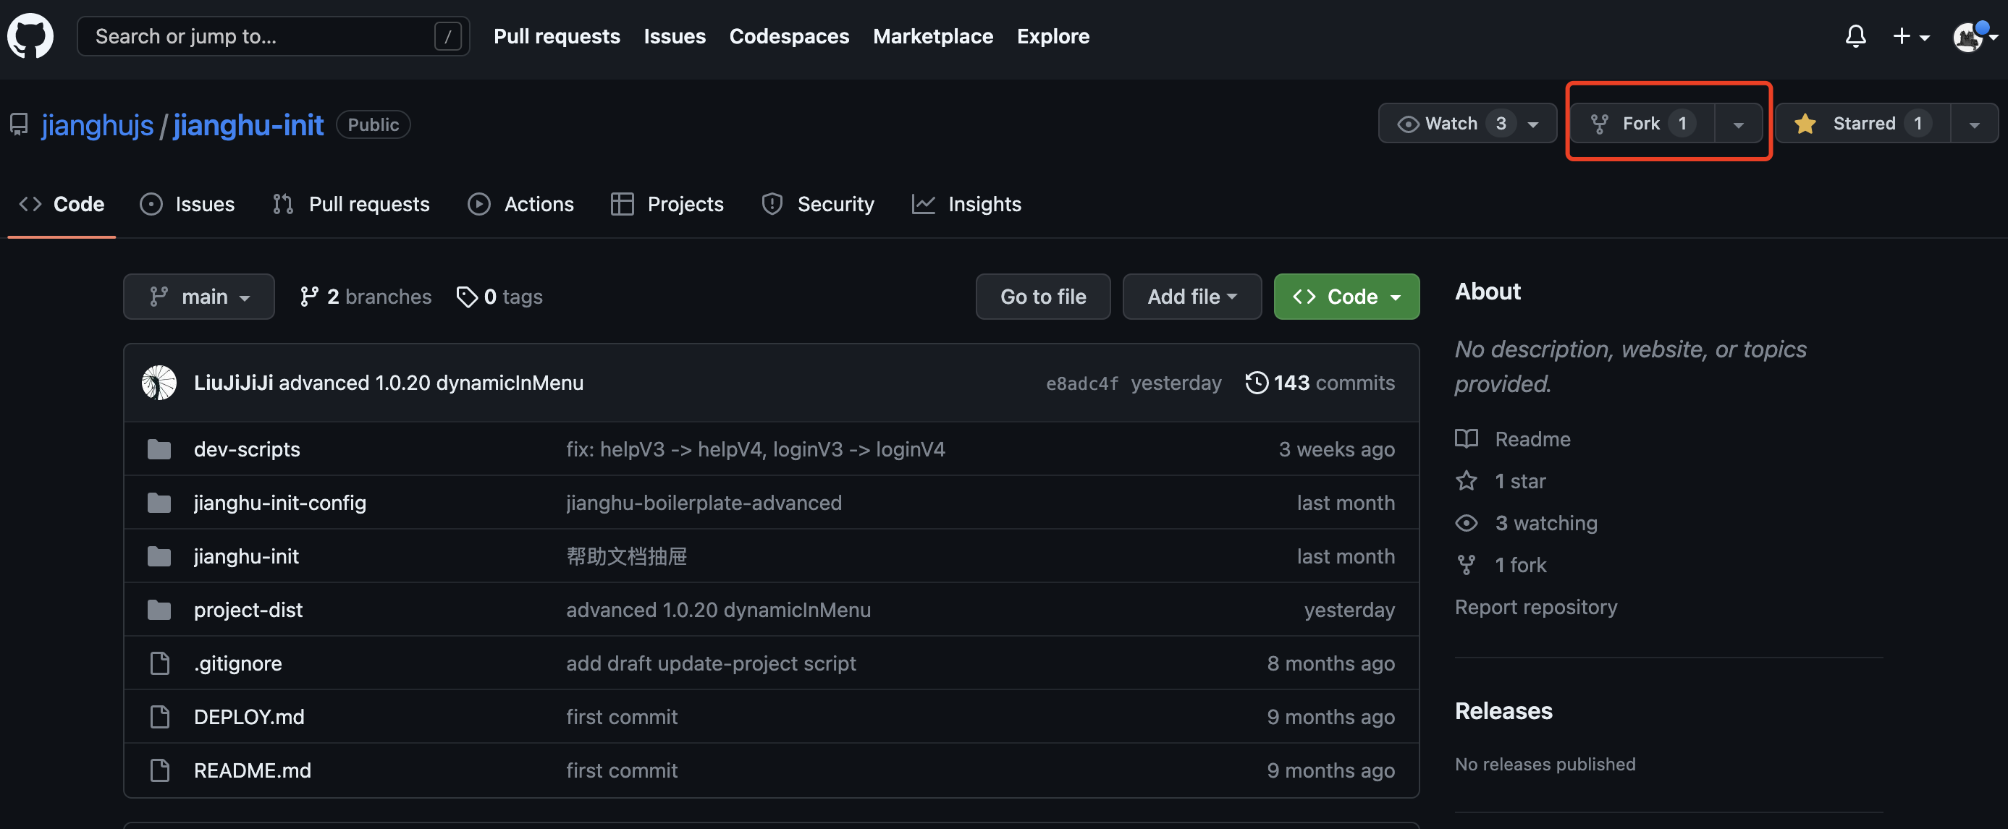The height and width of the screenshot is (829, 2008).
Task: Expand the green Code dropdown
Action: point(1346,297)
